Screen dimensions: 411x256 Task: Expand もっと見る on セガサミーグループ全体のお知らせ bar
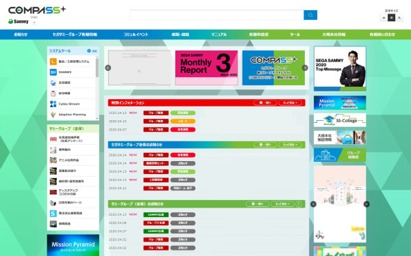tap(290, 145)
